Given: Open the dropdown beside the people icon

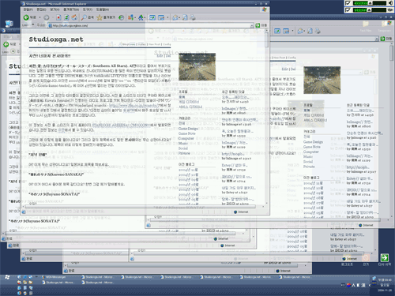Looking at the screenshot, I should (x=135, y=17).
